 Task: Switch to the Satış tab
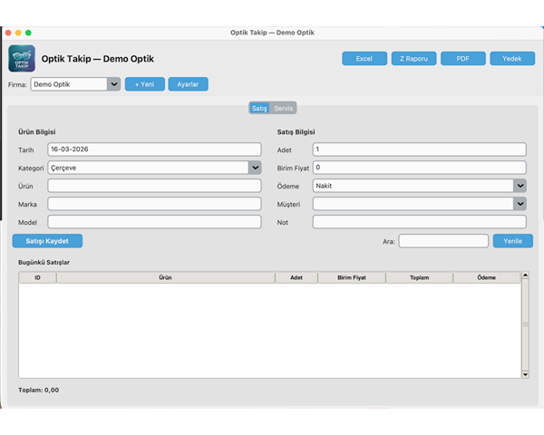(x=259, y=109)
